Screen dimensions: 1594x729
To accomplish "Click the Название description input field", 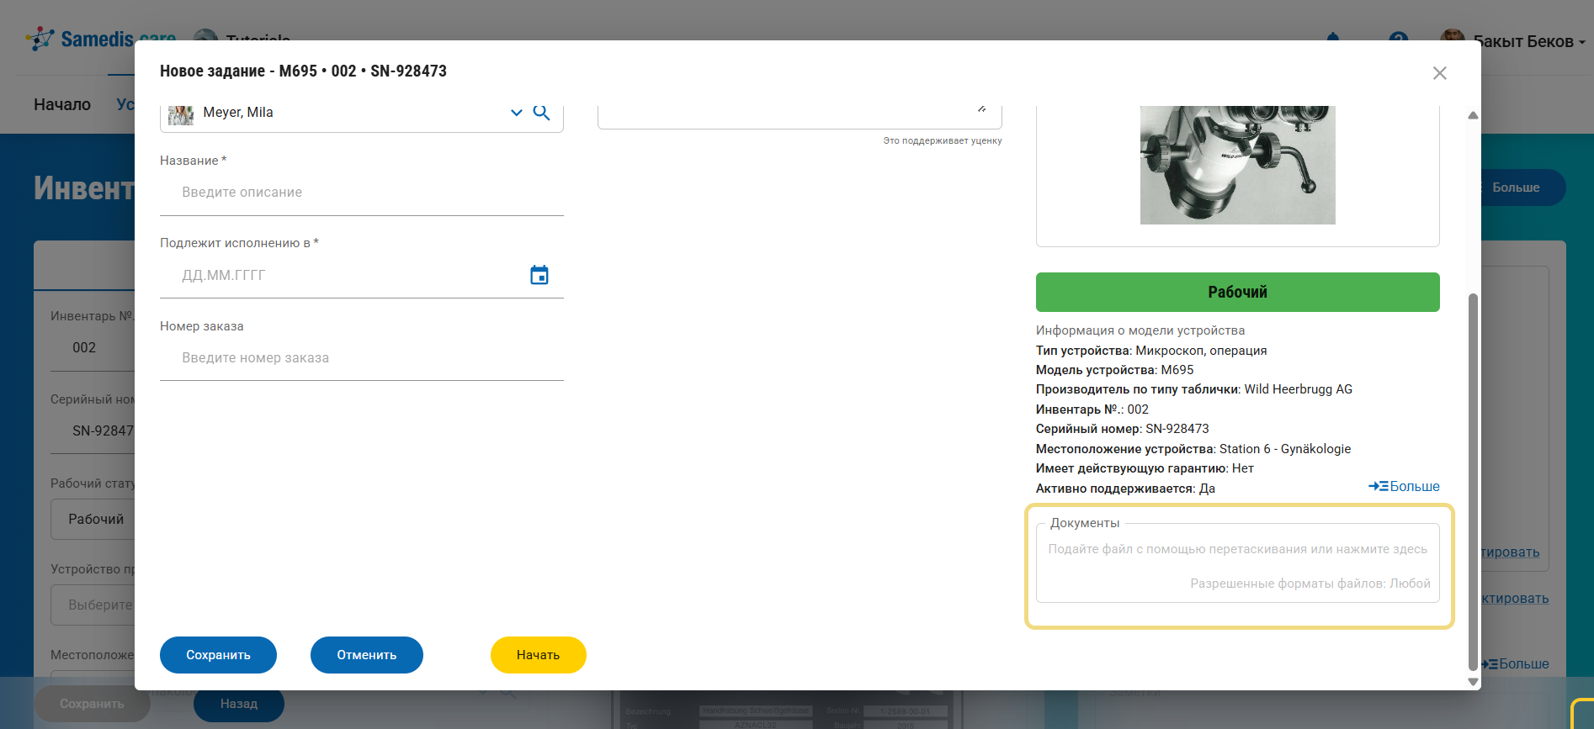I will coord(362,193).
